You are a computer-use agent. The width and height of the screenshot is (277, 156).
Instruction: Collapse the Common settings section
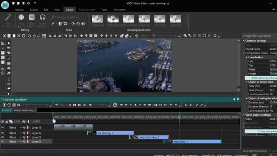tap(244, 41)
